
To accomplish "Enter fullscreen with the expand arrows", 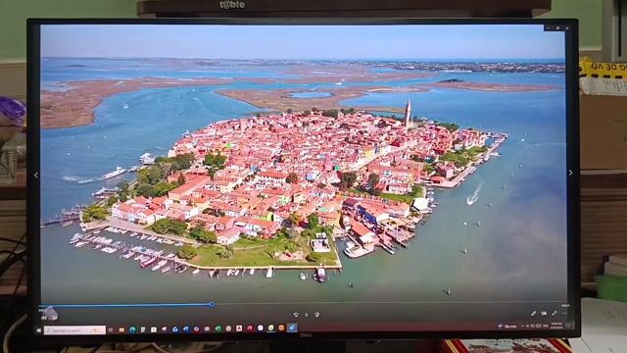I will tap(555, 314).
